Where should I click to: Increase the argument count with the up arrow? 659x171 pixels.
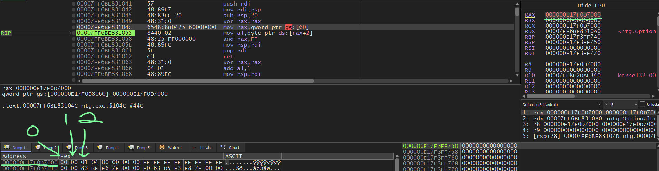pos(636,104)
